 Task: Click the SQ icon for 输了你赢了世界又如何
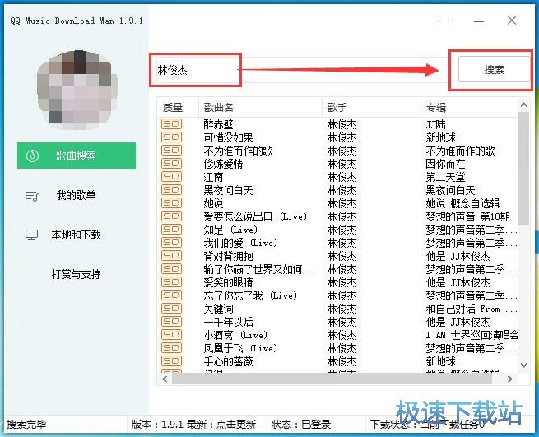171,269
